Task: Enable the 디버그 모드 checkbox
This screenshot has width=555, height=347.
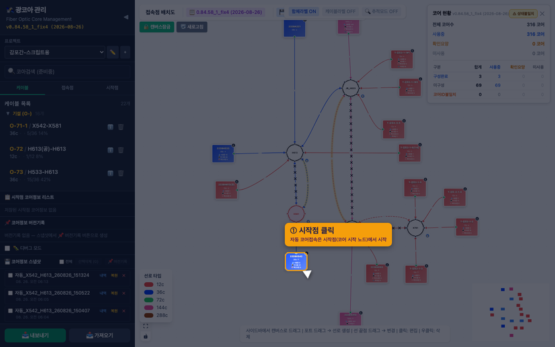Action: pos(7,249)
